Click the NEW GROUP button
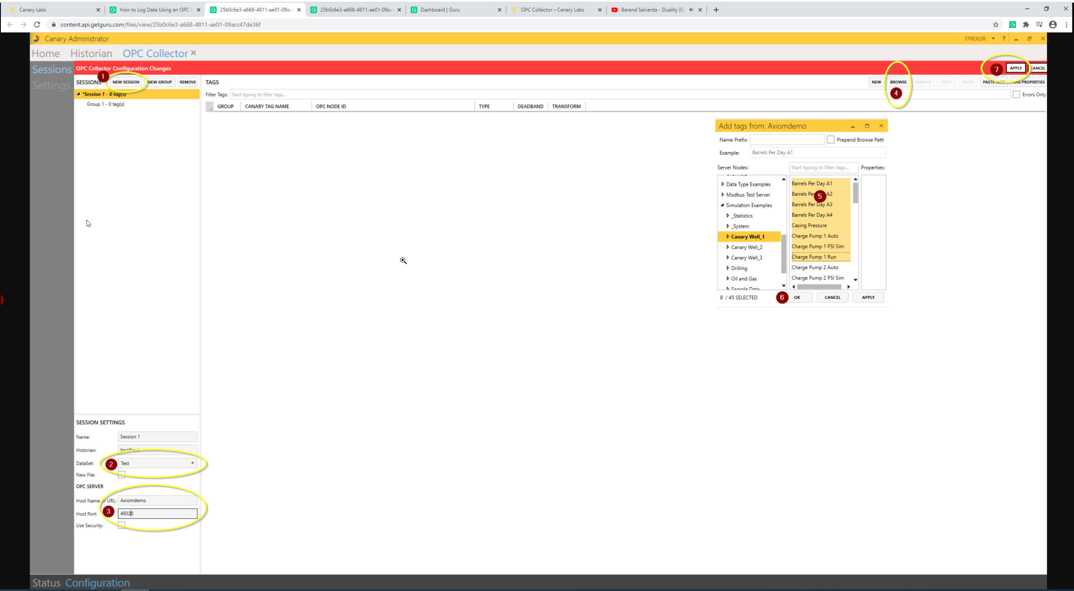Screen dimensions: 1074x591 click(160, 82)
